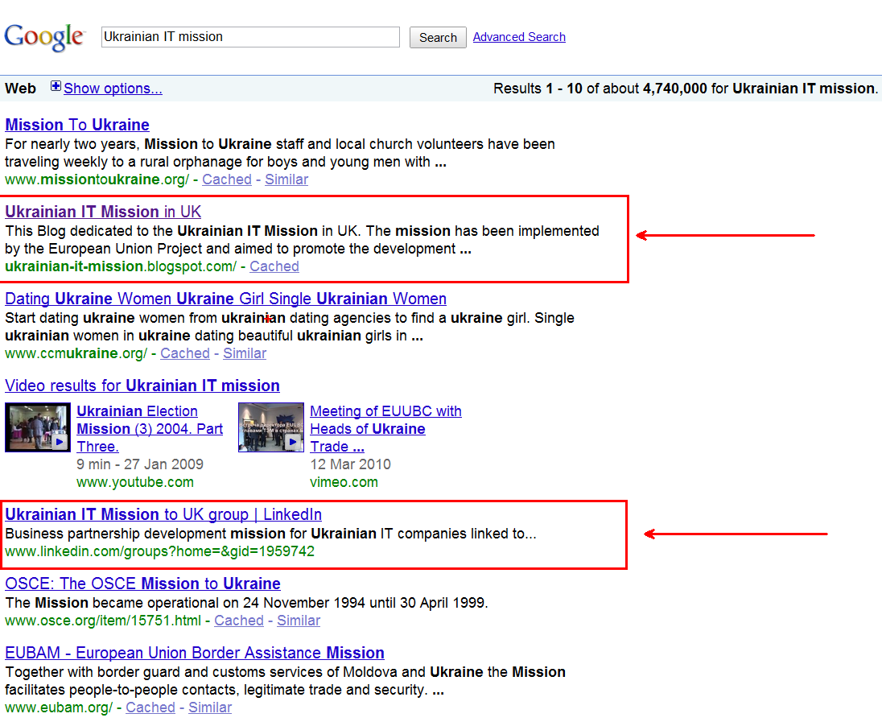Click the linkedin.com groups URL text
882x726 pixels.
(x=160, y=551)
